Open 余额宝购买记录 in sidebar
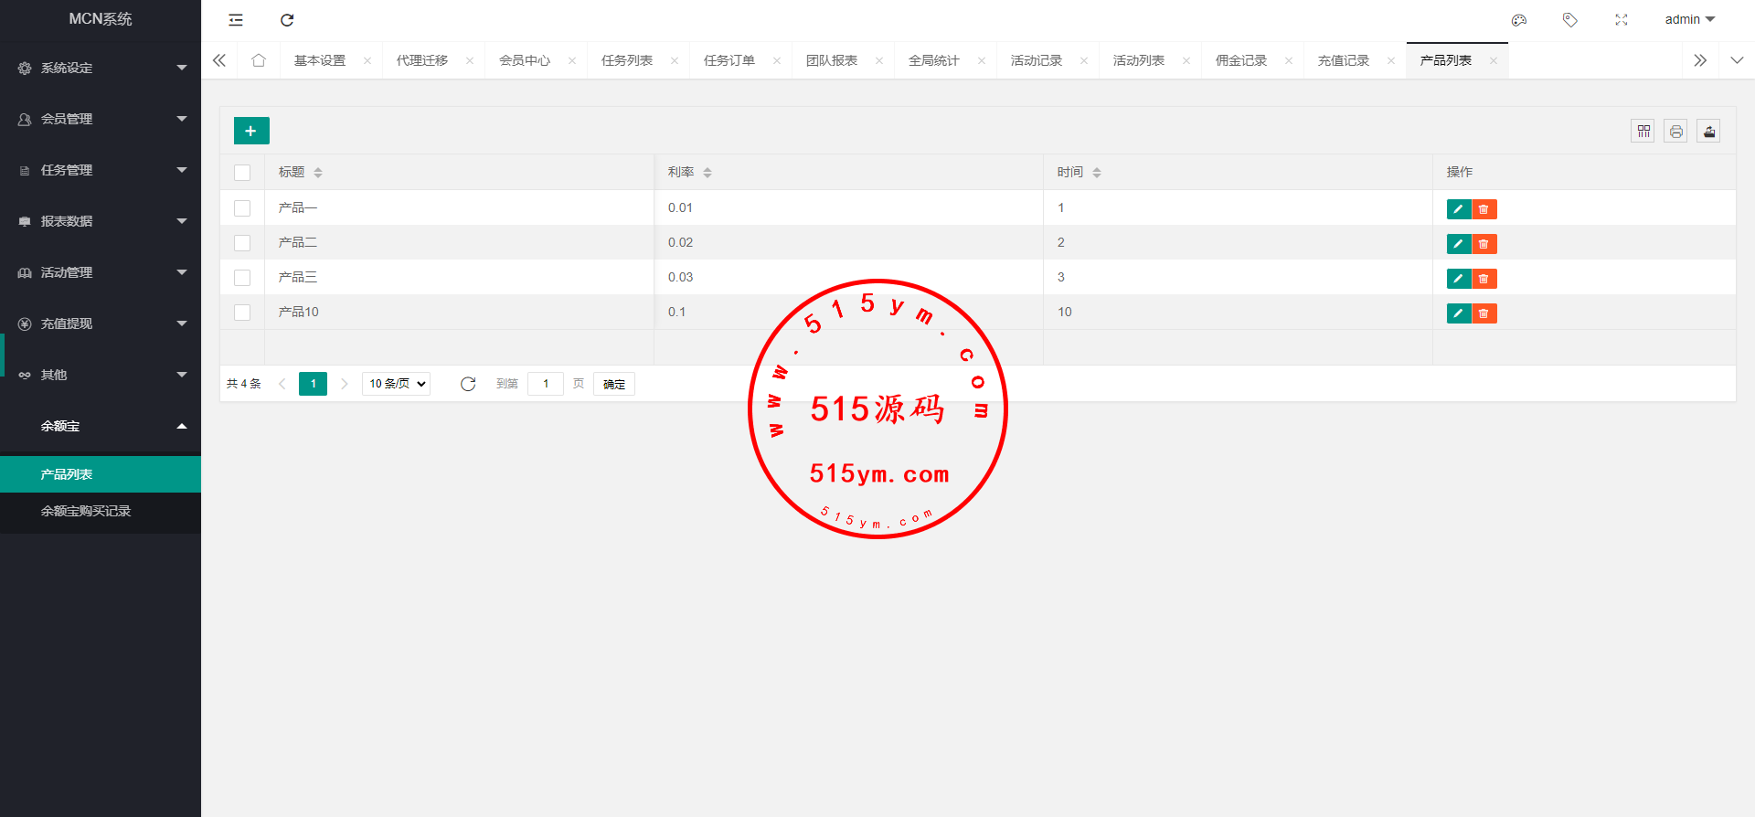The image size is (1755, 817). click(x=86, y=511)
